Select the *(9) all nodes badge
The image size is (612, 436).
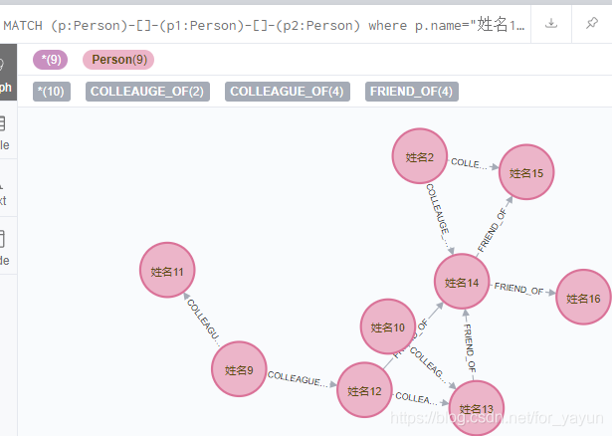pos(51,60)
